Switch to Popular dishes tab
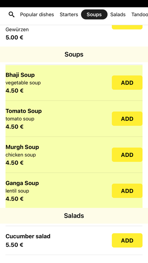The height and width of the screenshot is (263, 148). pos(37,15)
